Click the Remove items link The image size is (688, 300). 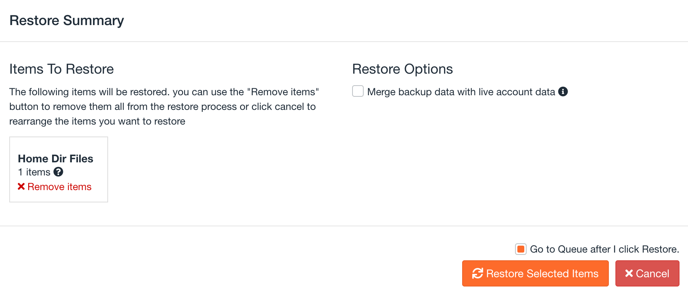coord(59,187)
